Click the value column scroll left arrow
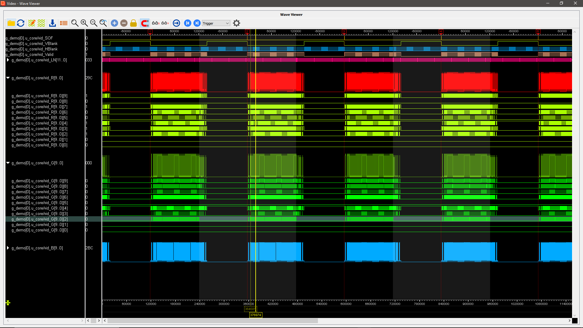 (88, 321)
